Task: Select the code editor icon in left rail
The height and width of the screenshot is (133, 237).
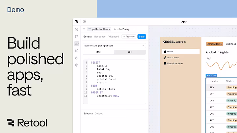Action: 77,44
